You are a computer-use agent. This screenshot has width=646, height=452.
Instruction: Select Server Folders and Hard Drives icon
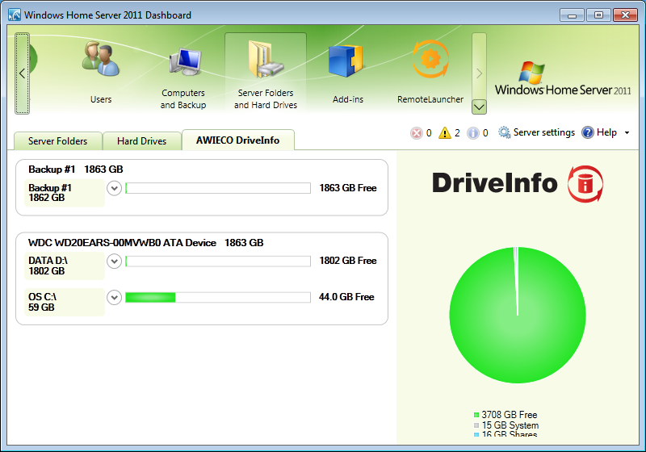tap(266, 60)
